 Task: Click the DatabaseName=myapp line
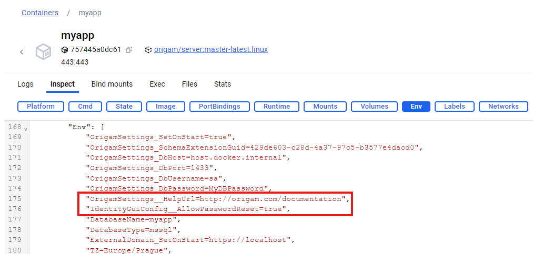pos(133,220)
